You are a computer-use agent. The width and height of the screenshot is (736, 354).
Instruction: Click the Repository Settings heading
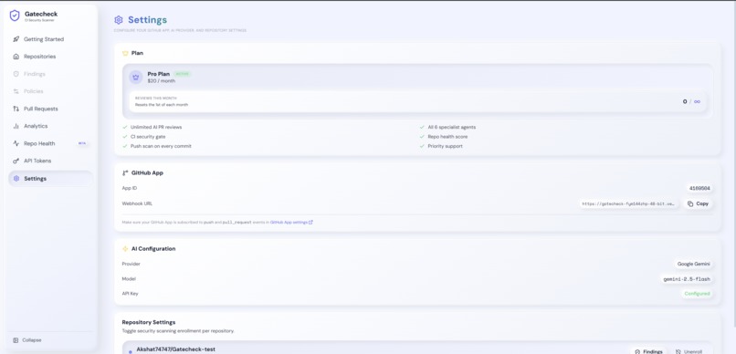tap(149, 323)
